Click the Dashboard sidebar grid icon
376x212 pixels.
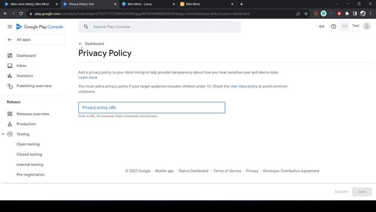9,55
